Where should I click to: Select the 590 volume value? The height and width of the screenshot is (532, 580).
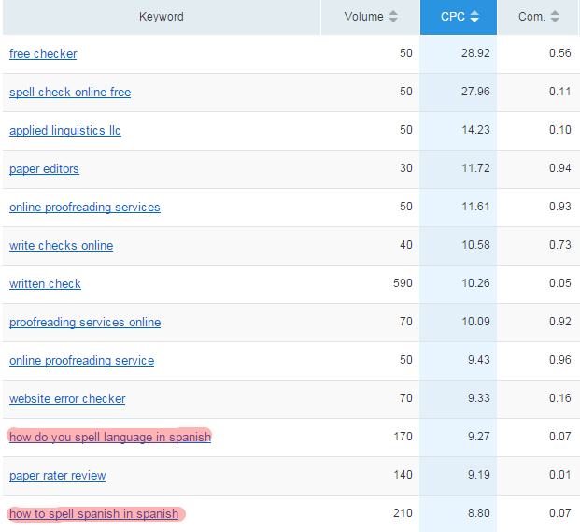point(403,283)
